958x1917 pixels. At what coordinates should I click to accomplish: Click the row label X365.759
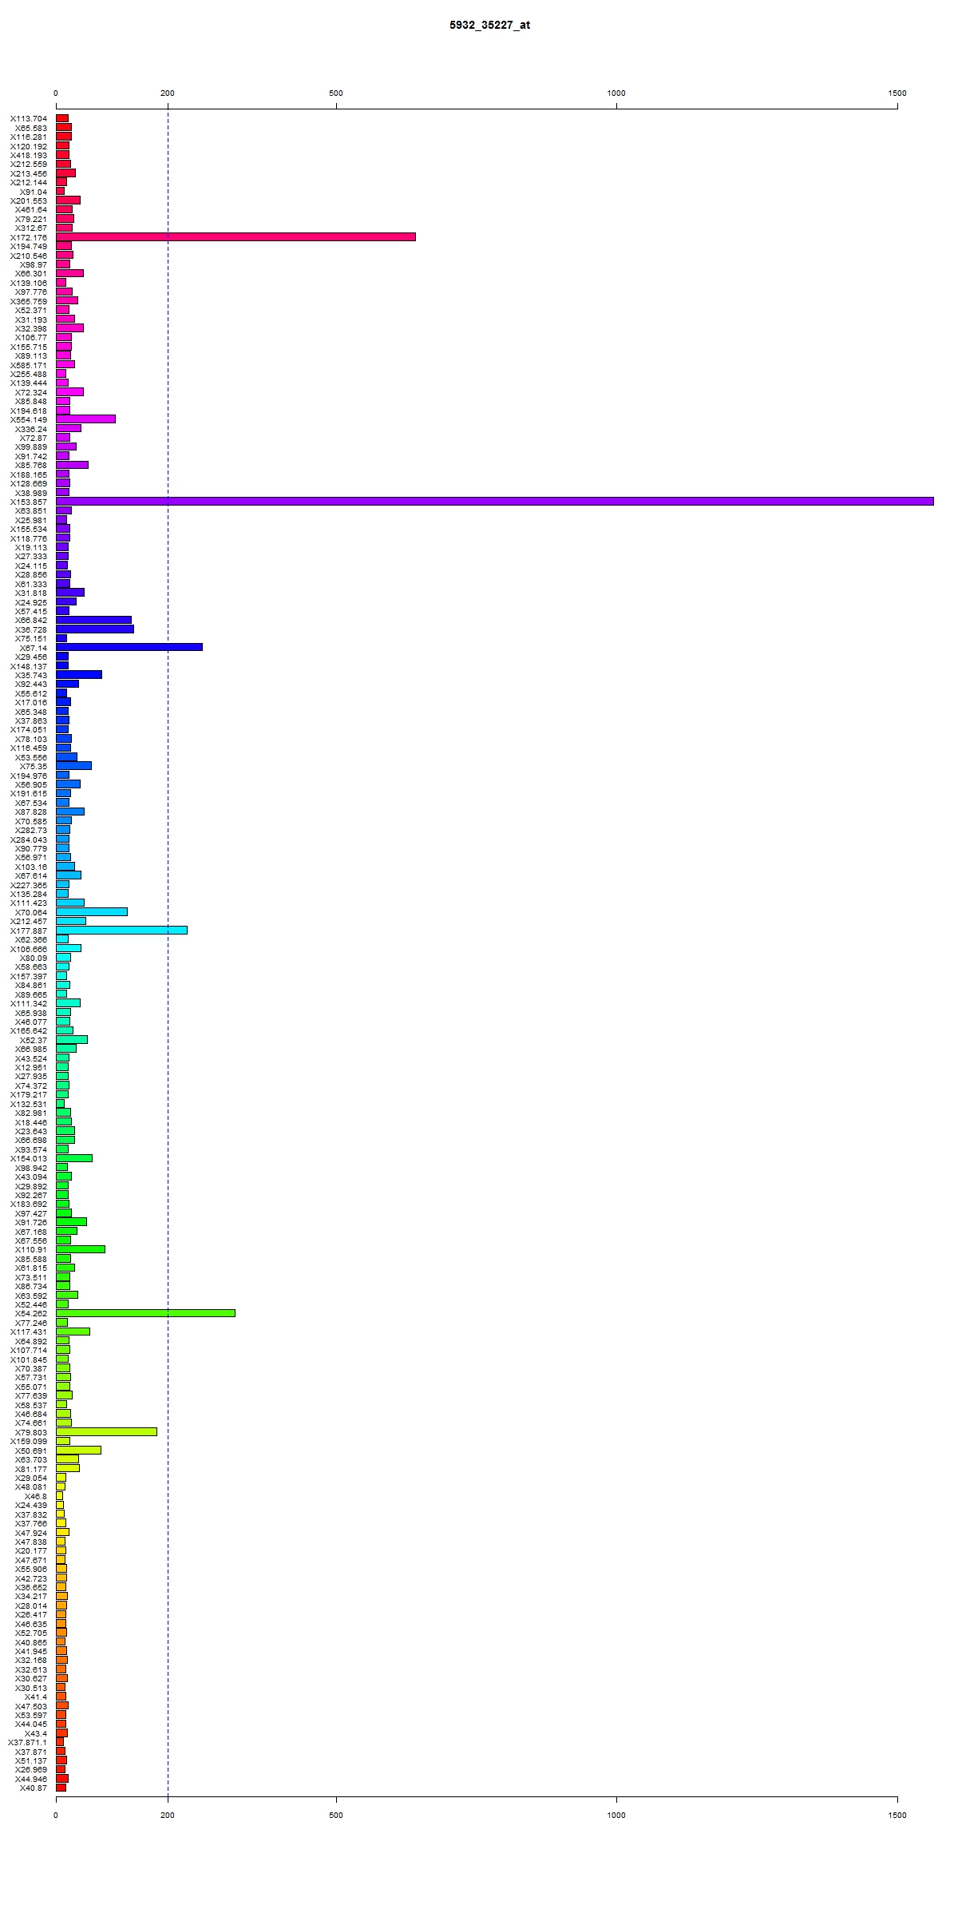29,301
